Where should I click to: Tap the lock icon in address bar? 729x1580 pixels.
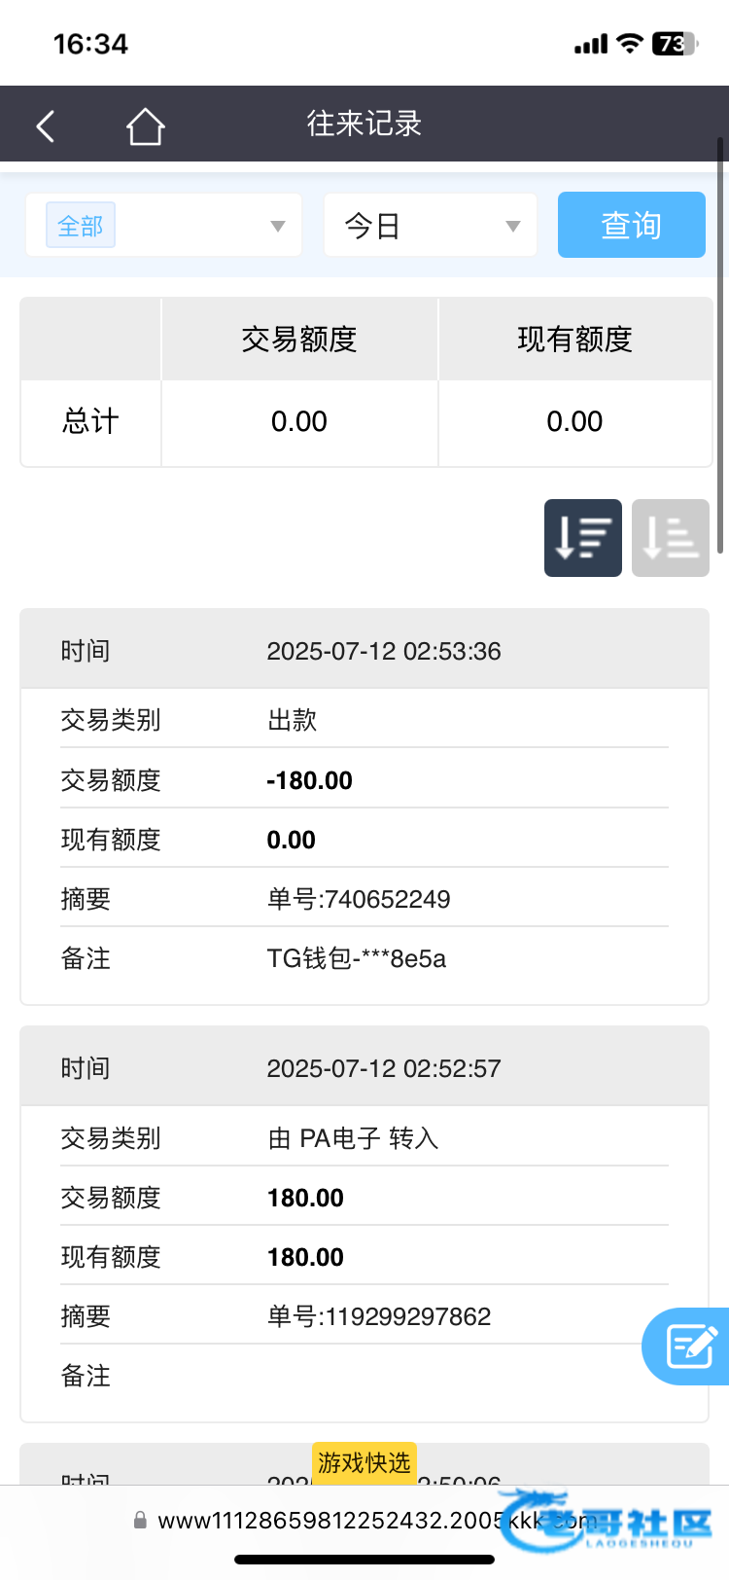tap(140, 1520)
